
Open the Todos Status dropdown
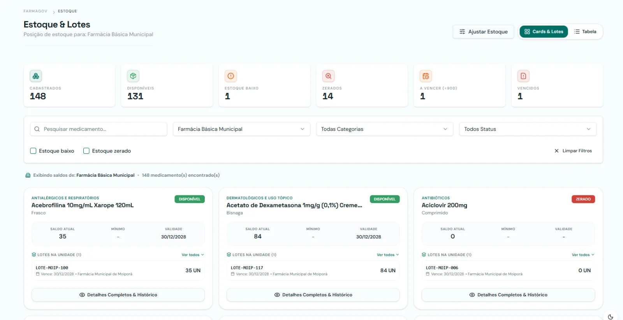pos(528,129)
